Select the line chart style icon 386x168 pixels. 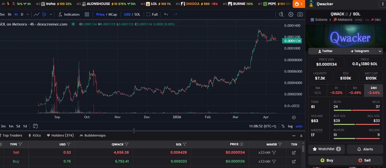(37, 14)
